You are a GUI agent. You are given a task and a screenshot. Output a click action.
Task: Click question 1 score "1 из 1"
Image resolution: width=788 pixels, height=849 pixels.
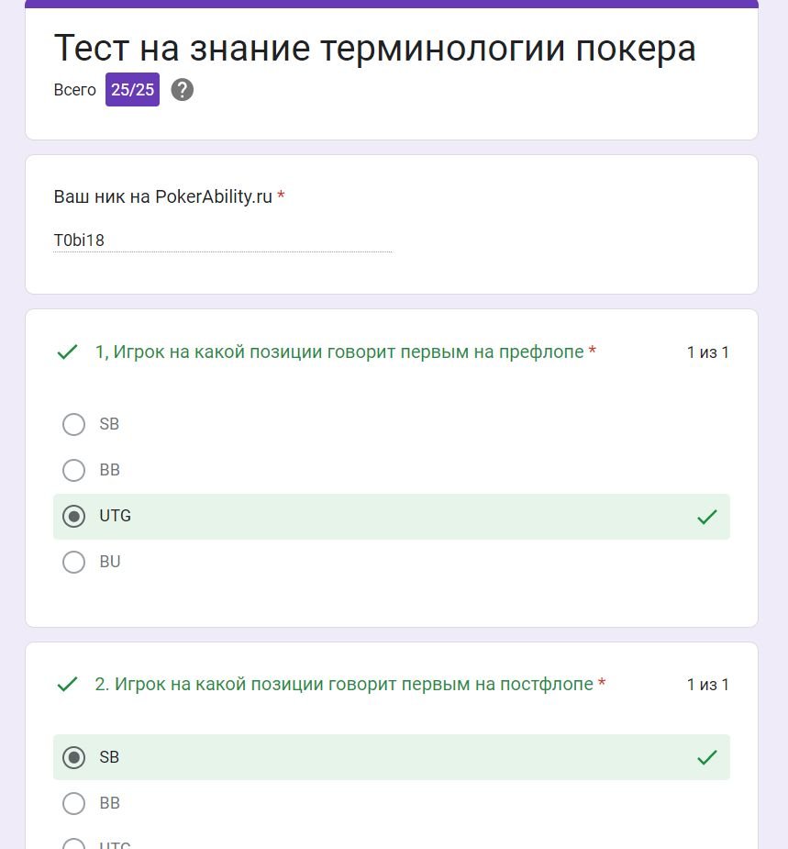(x=707, y=352)
